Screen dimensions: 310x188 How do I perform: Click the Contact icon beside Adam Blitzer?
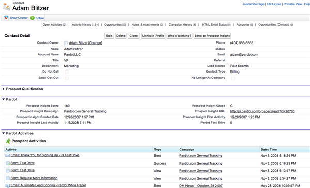pos(6,7)
